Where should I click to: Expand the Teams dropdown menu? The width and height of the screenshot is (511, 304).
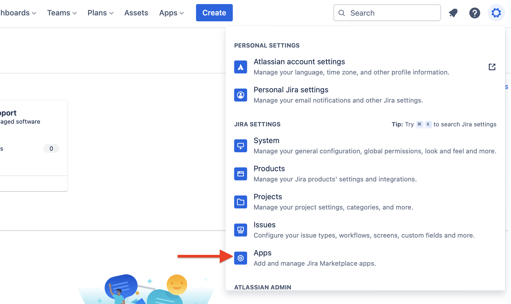pyautogui.click(x=62, y=13)
